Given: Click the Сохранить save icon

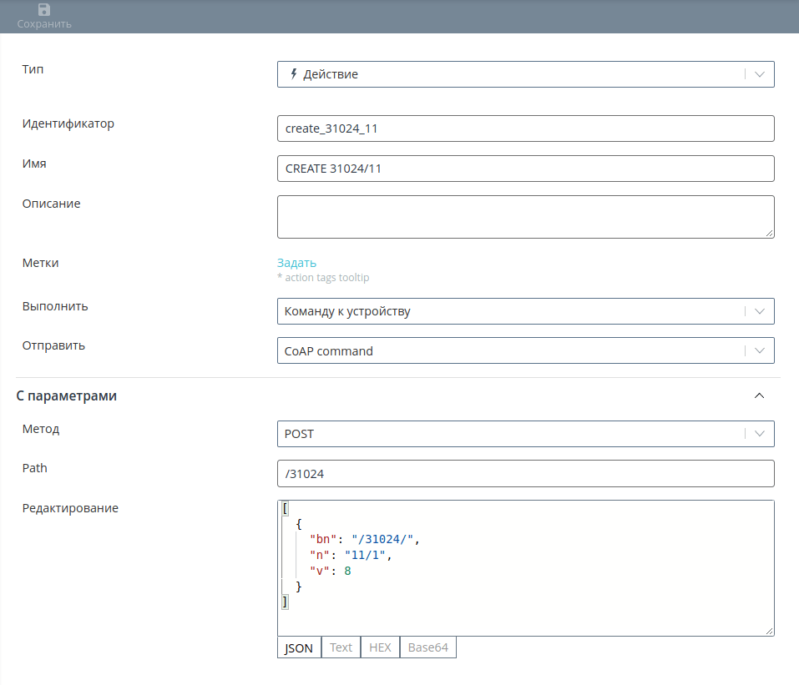Looking at the screenshot, I should click(43, 10).
